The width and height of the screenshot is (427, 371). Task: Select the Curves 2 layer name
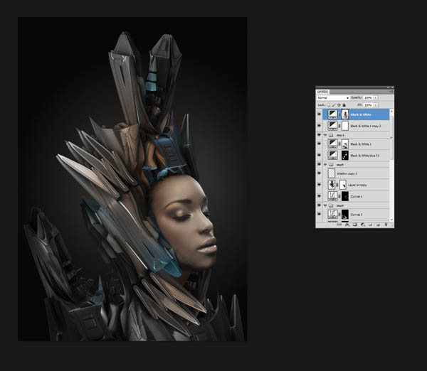pos(357,215)
